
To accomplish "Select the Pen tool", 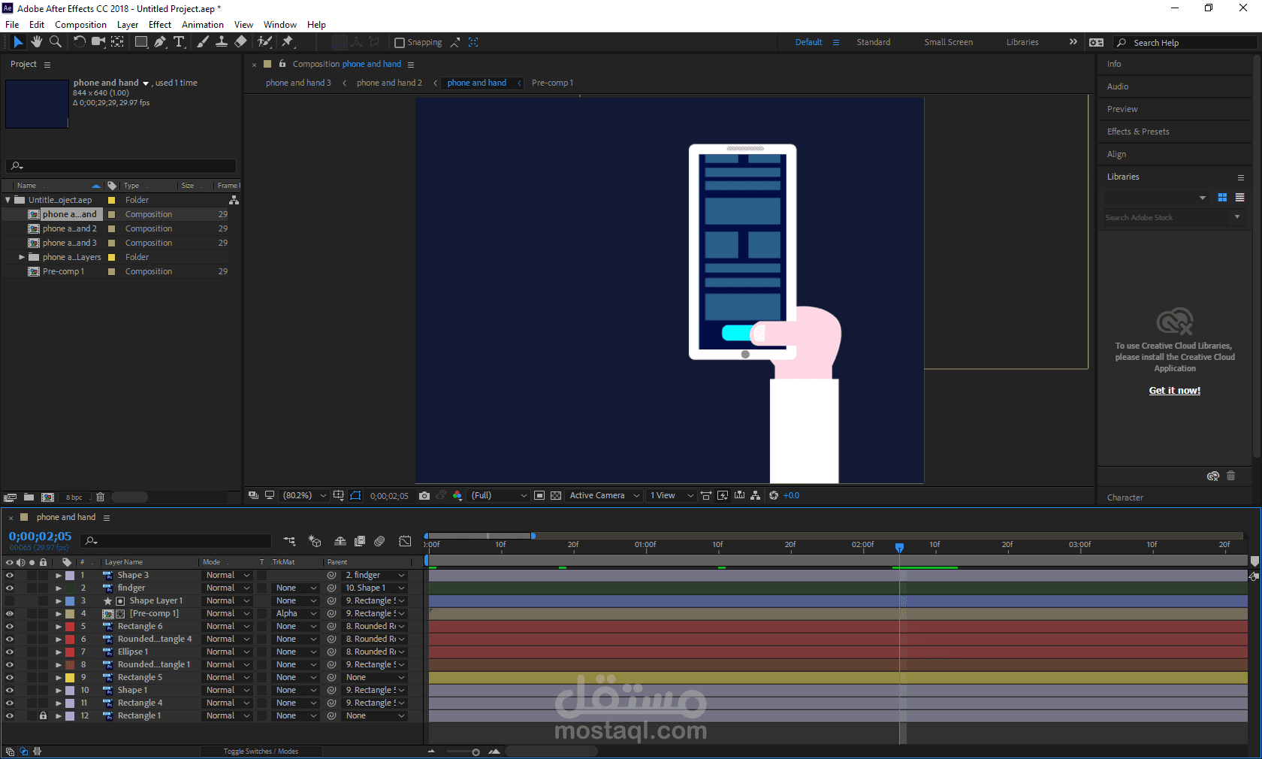I will [160, 42].
